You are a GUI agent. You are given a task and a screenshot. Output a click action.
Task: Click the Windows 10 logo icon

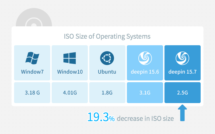[69, 58]
